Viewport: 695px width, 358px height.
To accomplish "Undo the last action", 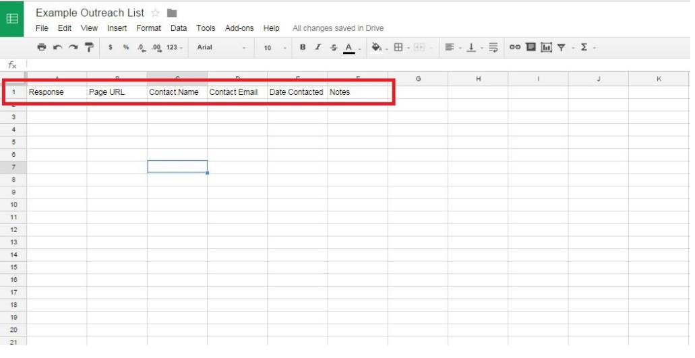I will pyautogui.click(x=57, y=48).
